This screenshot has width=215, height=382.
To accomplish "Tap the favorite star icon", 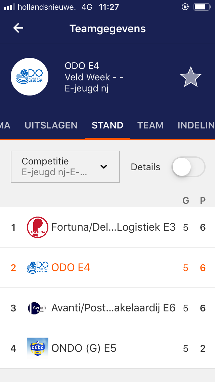I will [190, 77].
